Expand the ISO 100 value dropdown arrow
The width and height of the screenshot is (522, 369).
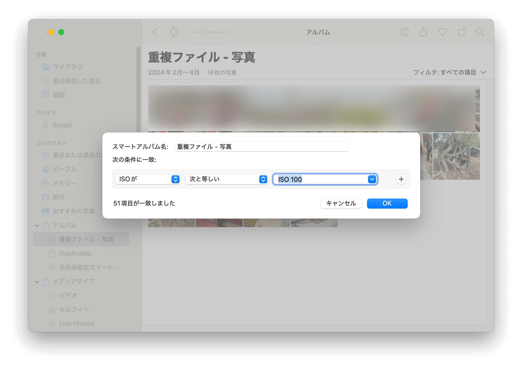(x=372, y=179)
